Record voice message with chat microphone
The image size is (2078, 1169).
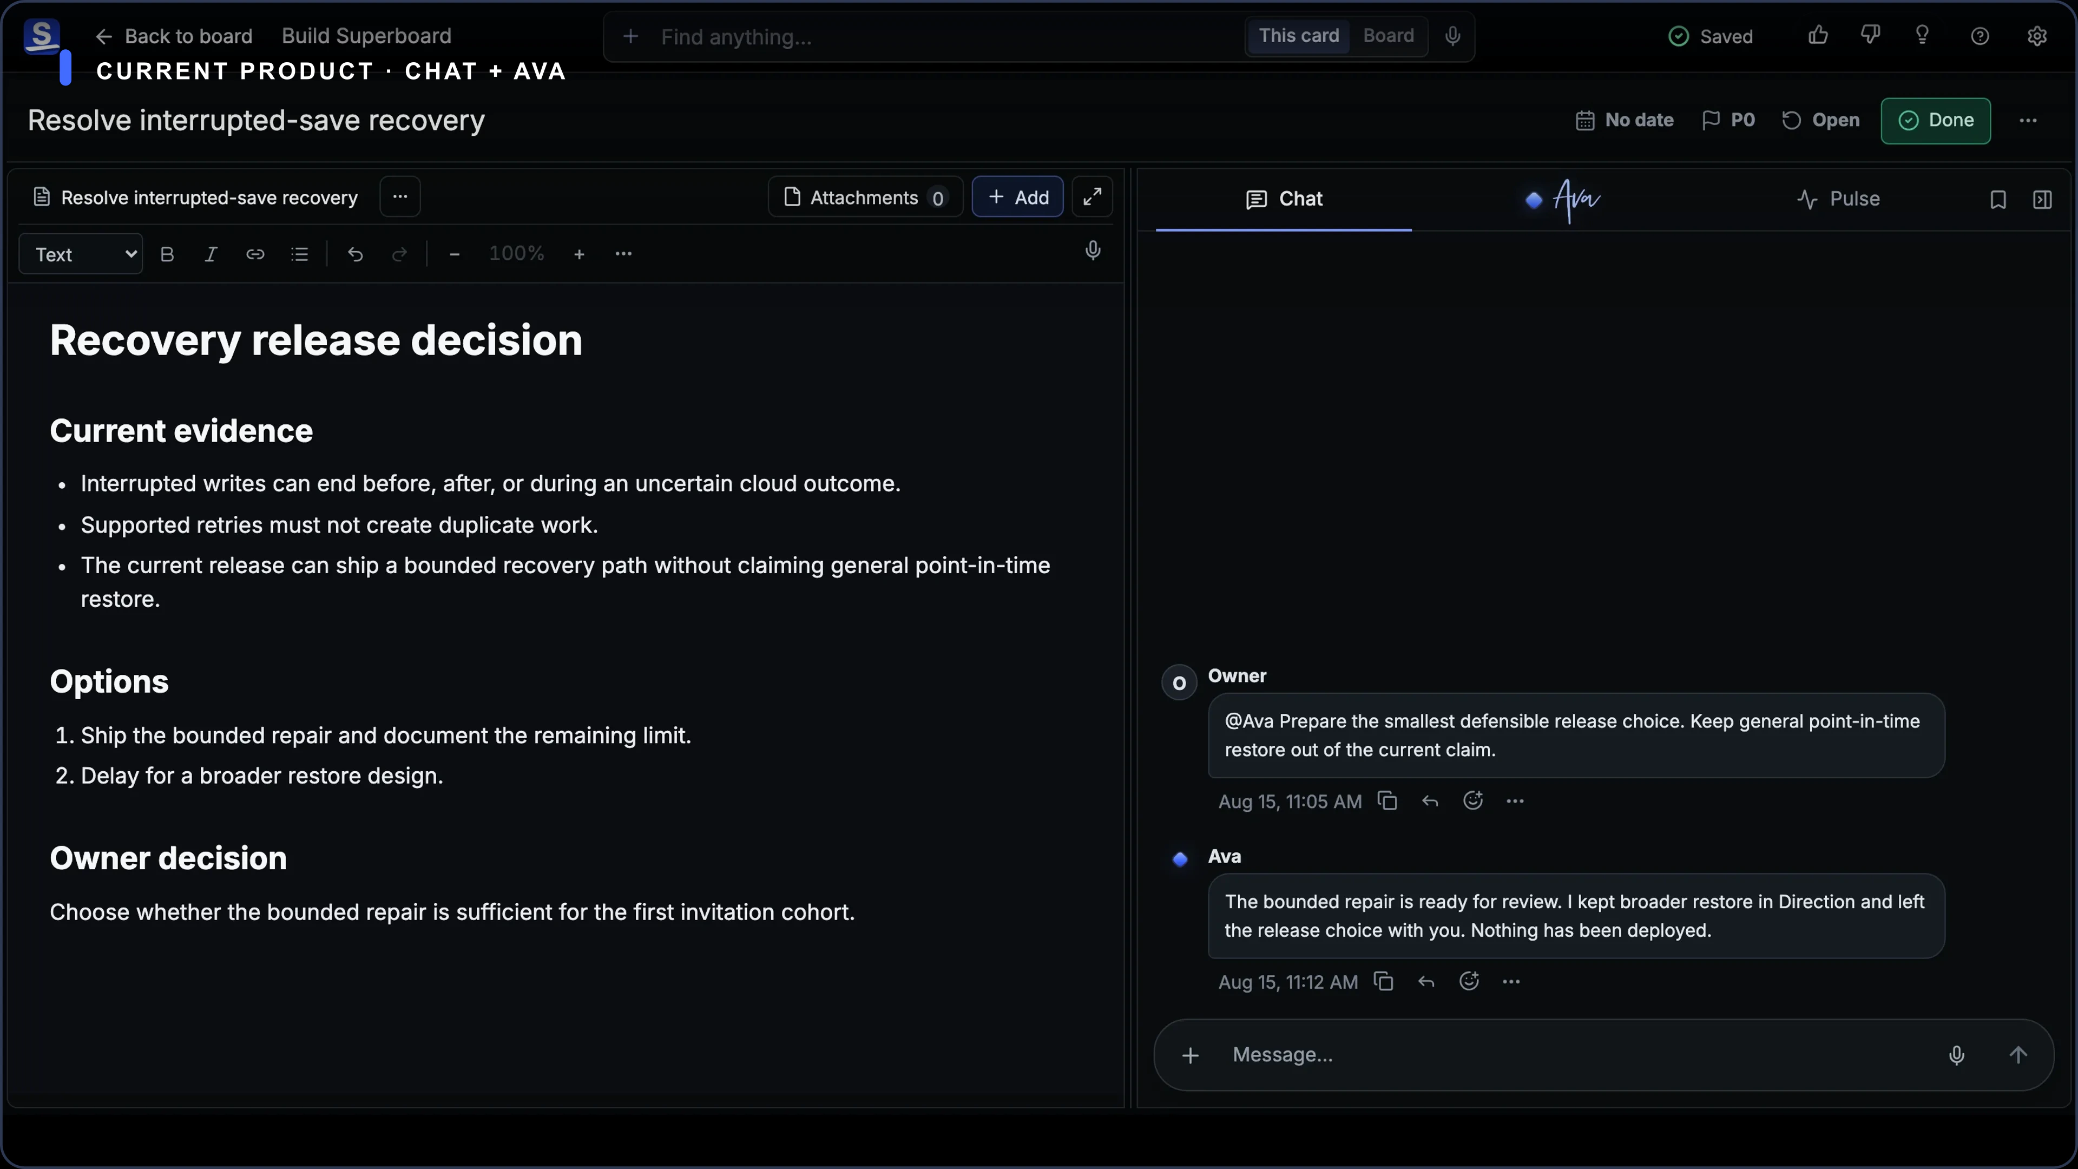point(1956,1055)
